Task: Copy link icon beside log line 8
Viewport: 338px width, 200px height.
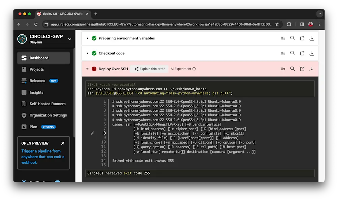Action: (x=92, y=133)
